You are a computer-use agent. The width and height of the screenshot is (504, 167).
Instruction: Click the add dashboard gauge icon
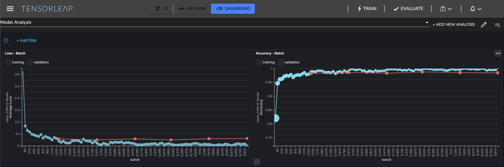497,25
